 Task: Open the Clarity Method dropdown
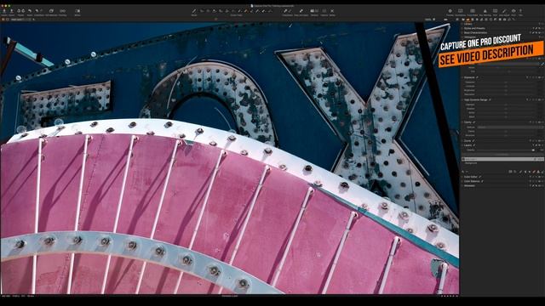511,127
